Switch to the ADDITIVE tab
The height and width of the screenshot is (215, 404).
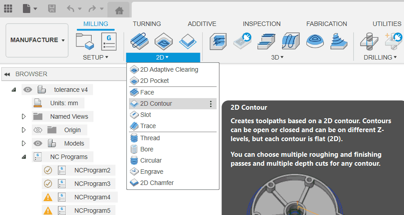pyautogui.click(x=202, y=24)
